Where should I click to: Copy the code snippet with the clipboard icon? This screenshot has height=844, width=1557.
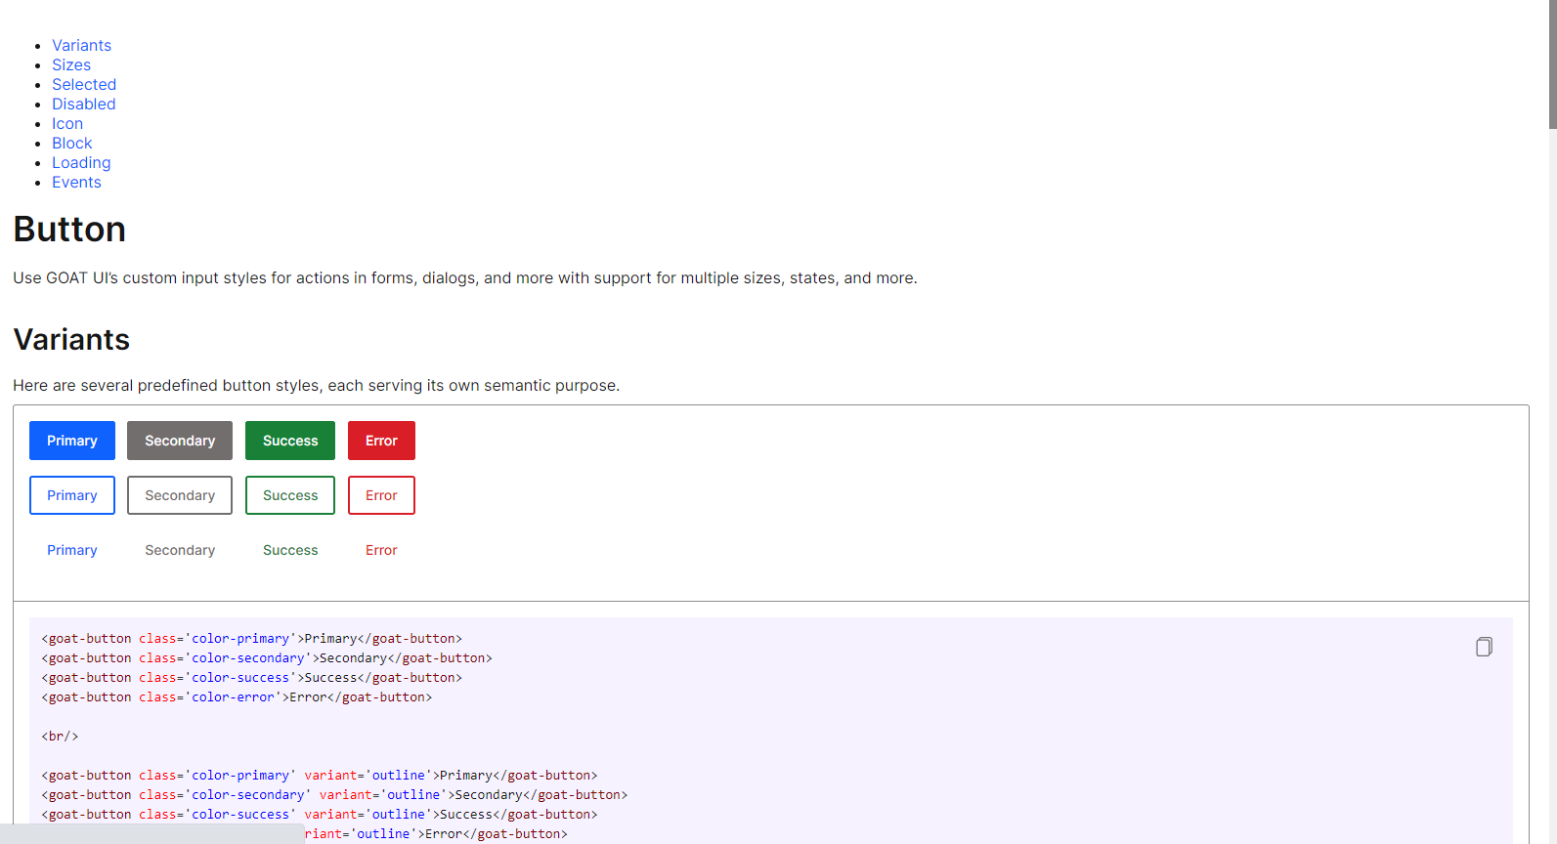pos(1484,647)
